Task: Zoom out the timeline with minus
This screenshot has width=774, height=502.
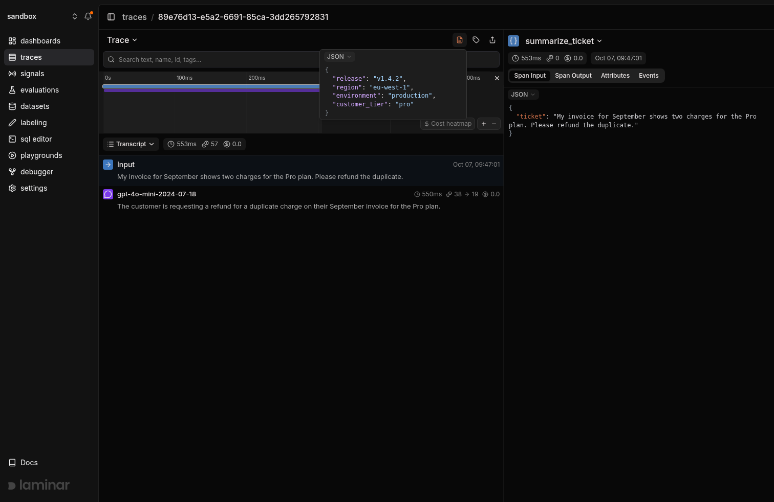Action: 494,124
